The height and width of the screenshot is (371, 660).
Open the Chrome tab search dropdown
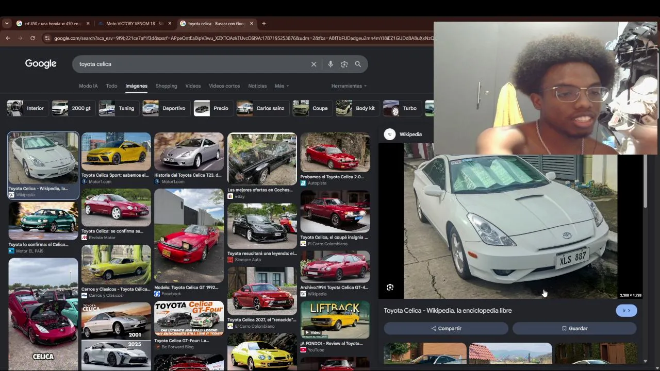click(7, 23)
